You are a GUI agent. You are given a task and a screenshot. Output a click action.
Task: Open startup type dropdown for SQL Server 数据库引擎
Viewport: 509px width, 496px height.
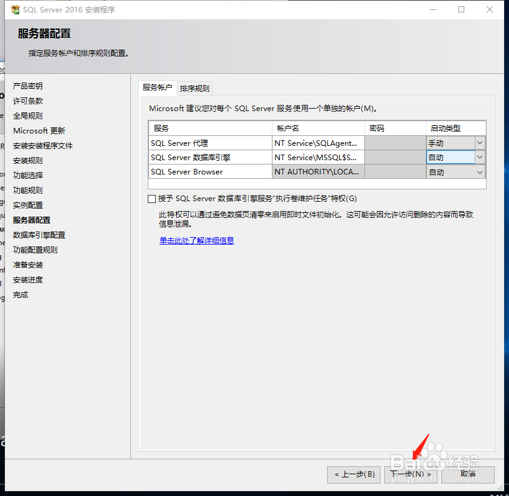pos(479,158)
